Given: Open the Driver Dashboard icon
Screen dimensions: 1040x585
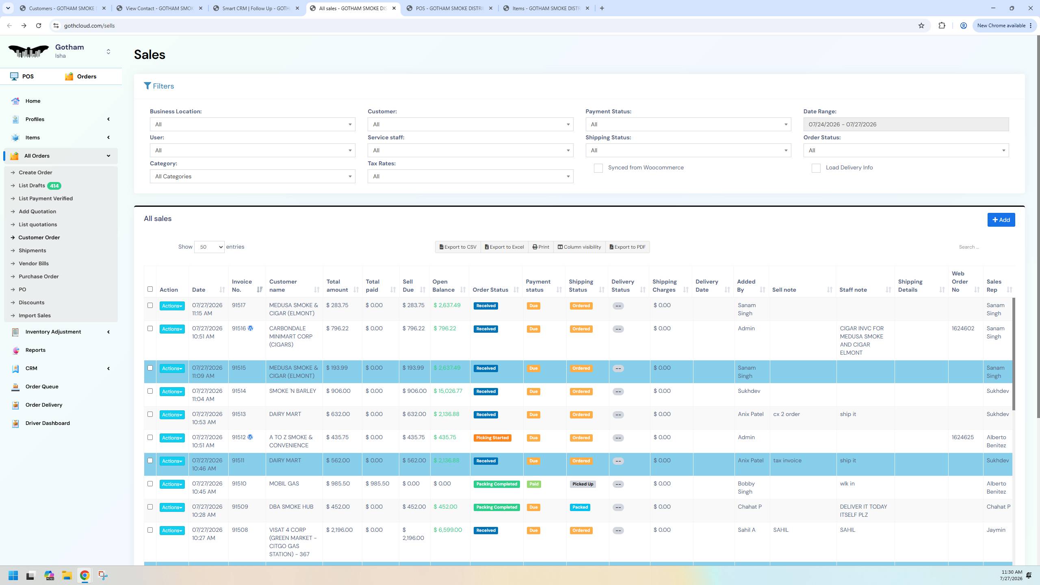Looking at the screenshot, I should tap(15, 423).
